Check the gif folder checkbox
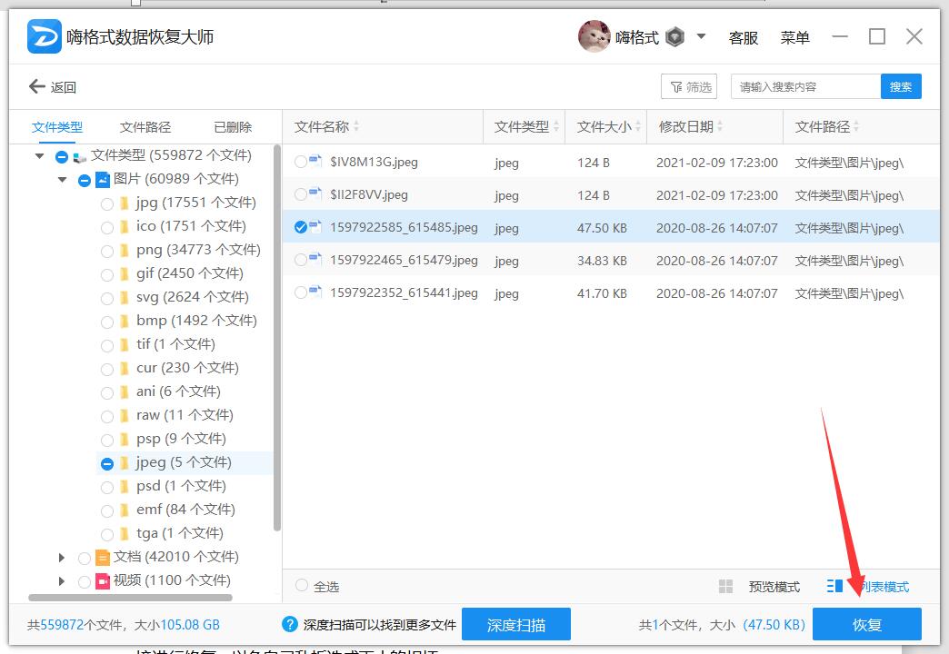This screenshot has width=949, height=654. tap(107, 274)
